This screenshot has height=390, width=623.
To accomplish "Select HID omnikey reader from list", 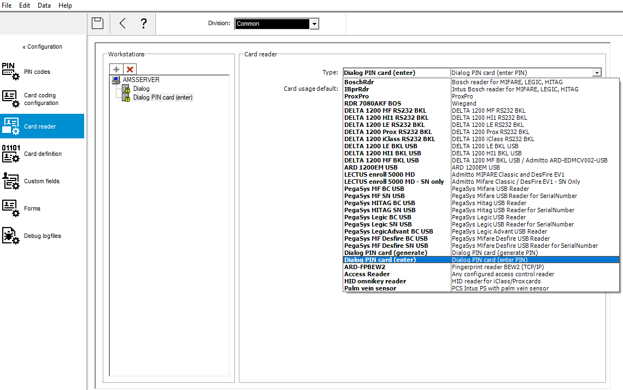I will (375, 281).
